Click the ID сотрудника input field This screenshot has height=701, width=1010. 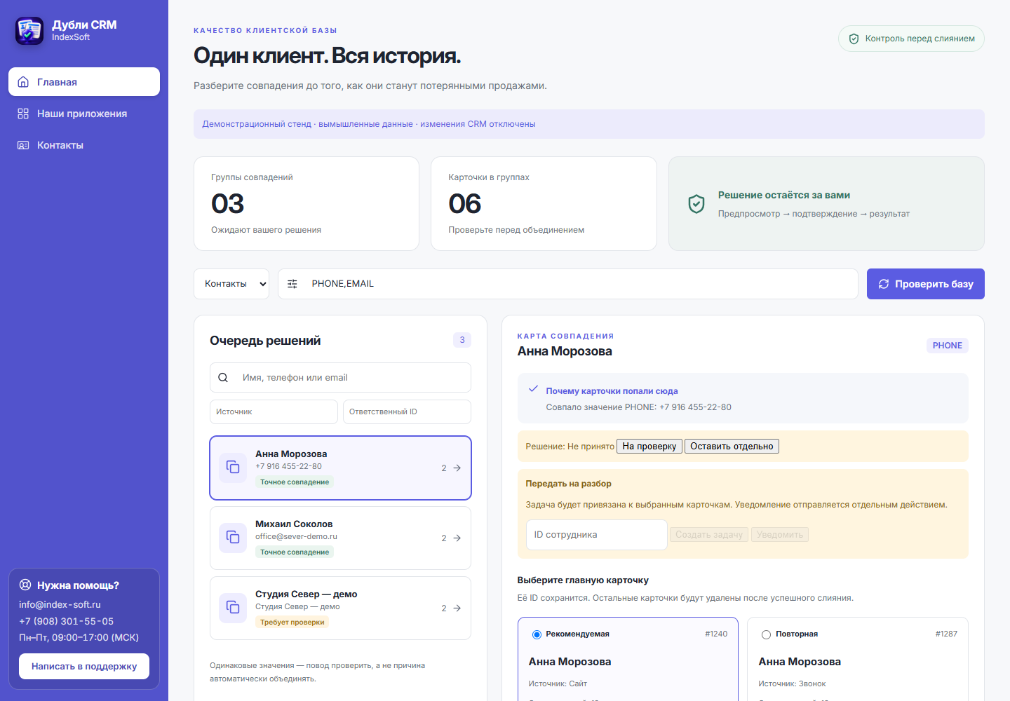[x=596, y=535]
